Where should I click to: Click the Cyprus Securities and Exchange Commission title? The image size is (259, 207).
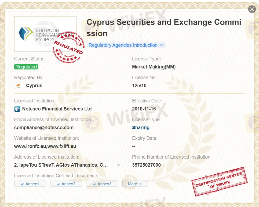click(x=164, y=28)
